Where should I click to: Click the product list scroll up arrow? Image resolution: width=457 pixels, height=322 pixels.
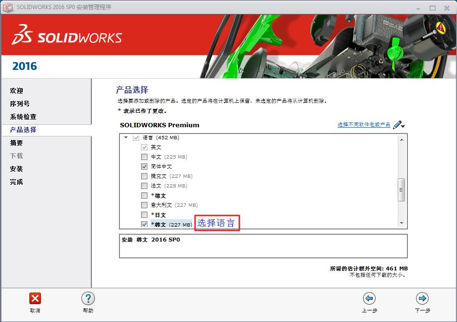tap(401, 140)
